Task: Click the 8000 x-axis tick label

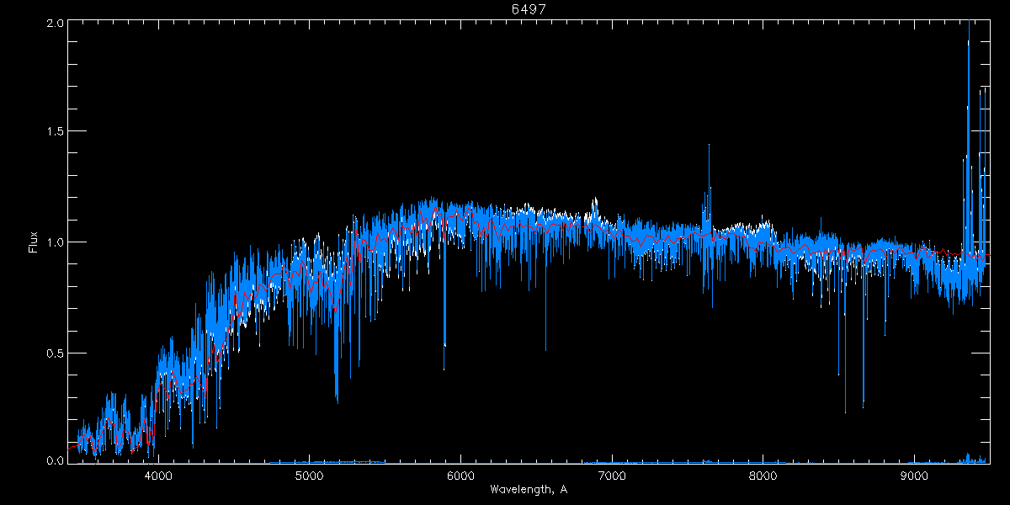Action: [x=763, y=476]
